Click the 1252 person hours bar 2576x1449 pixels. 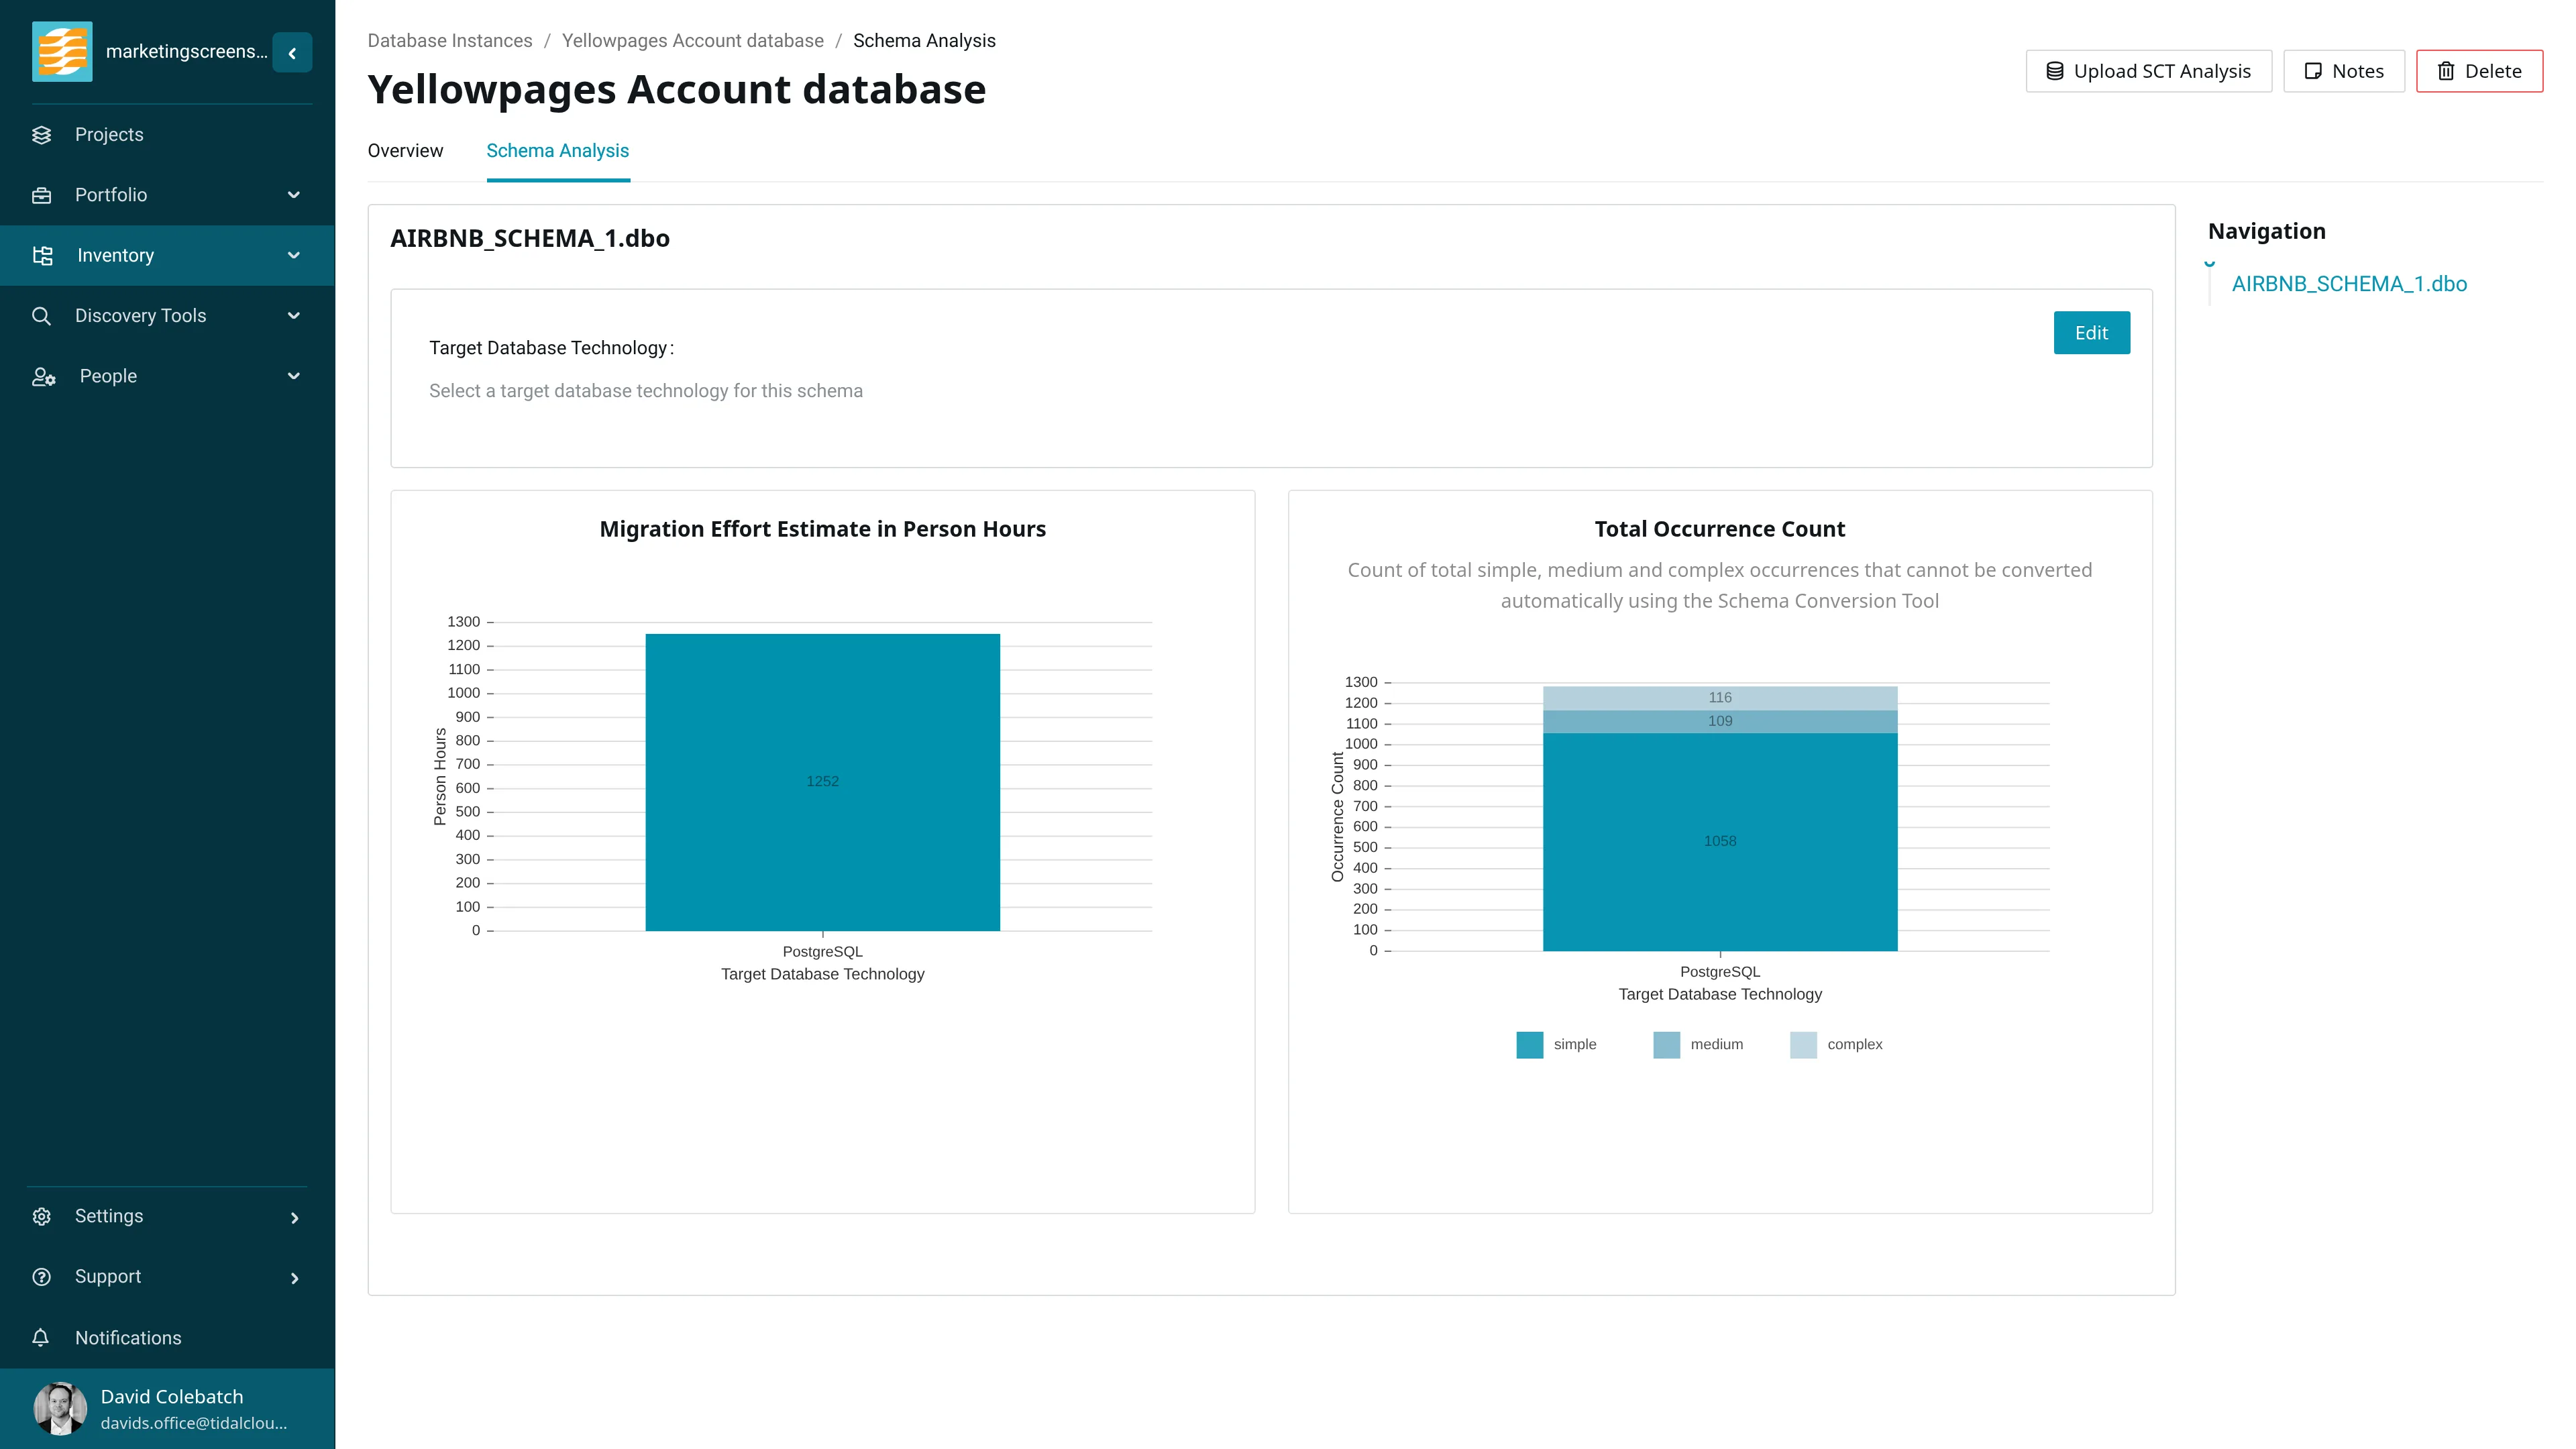click(x=822, y=782)
